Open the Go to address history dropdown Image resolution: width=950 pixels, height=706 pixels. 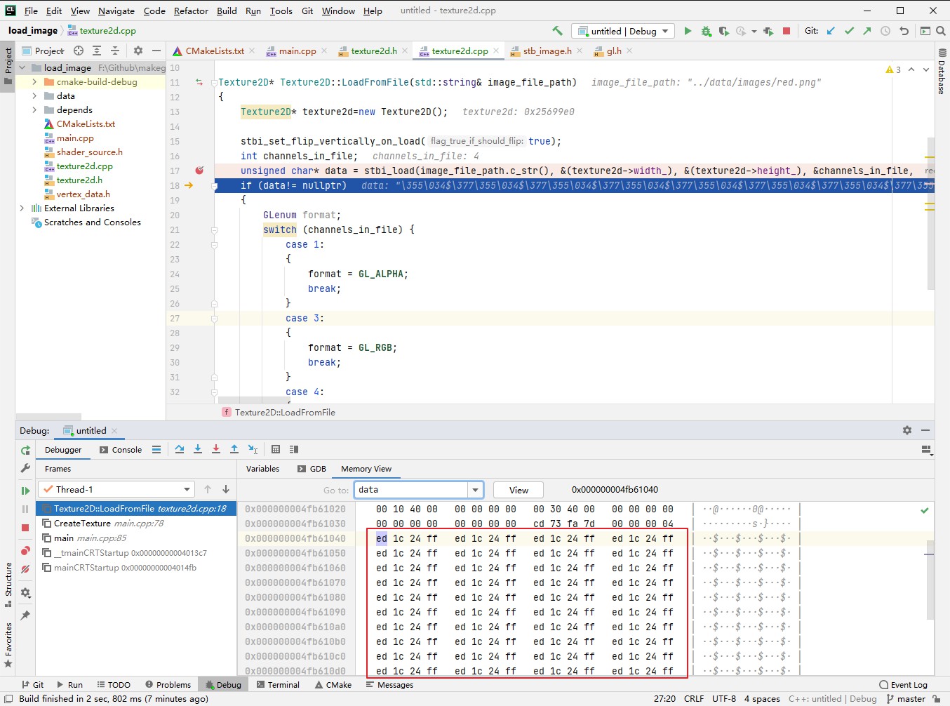pos(476,490)
